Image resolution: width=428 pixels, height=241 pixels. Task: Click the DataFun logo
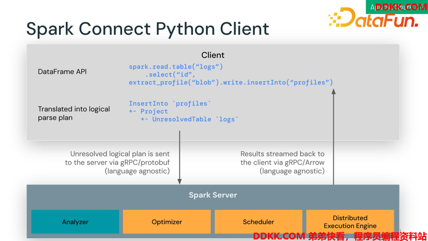[373, 18]
